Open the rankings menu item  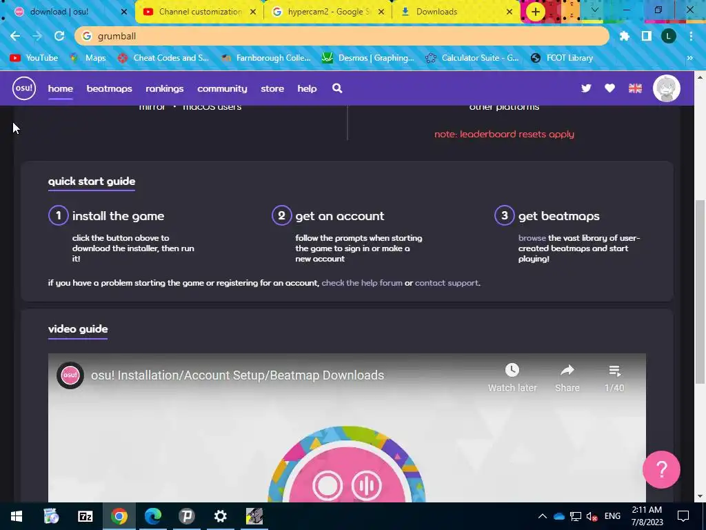[x=164, y=89]
